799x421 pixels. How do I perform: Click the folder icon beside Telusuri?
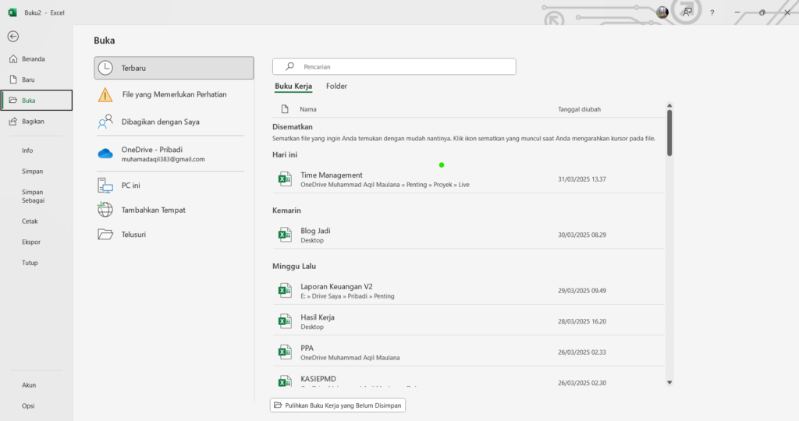[x=105, y=234]
